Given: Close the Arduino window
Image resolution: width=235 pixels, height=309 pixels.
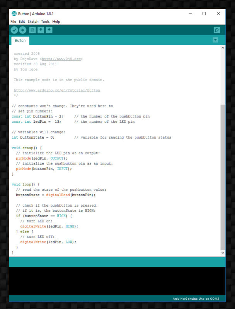Looking at the screenshot, I should point(218,14).
